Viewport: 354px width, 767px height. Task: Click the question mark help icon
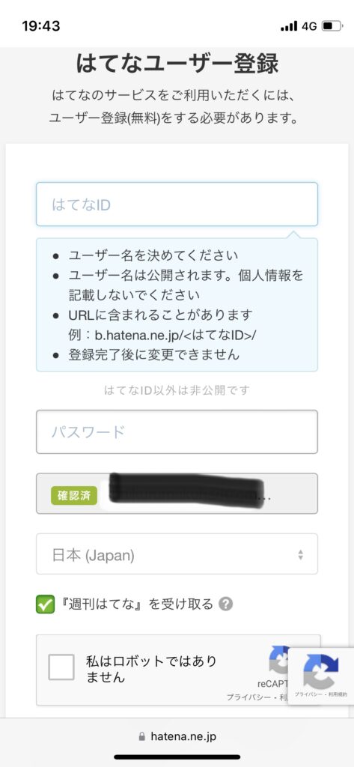(225, 604)
